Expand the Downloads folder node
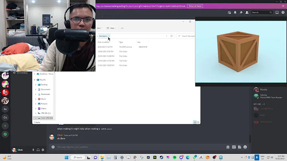This screenshot has width=287, height=161. point(36,94)
